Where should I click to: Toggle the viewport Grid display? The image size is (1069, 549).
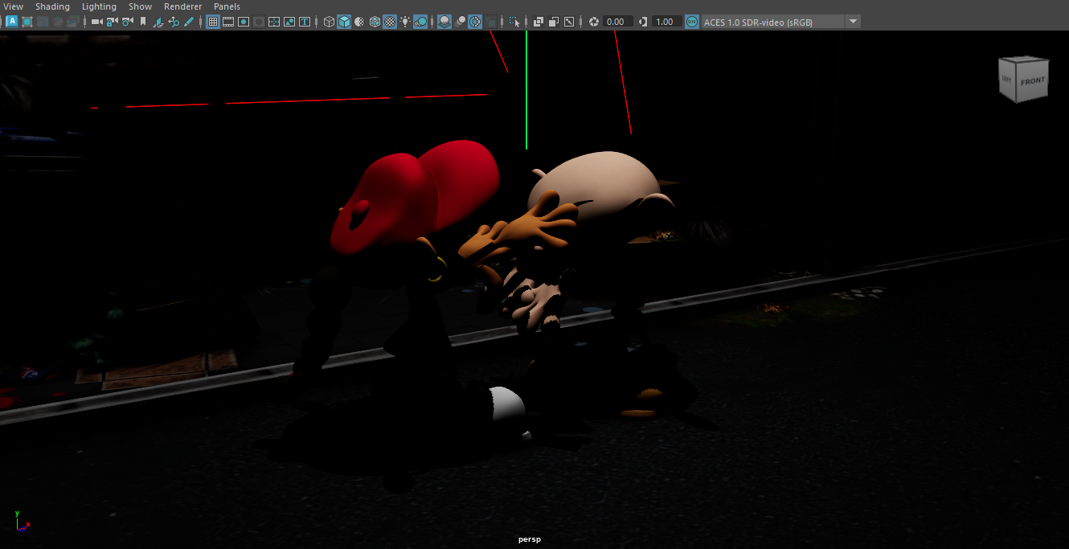pos(213,22)
